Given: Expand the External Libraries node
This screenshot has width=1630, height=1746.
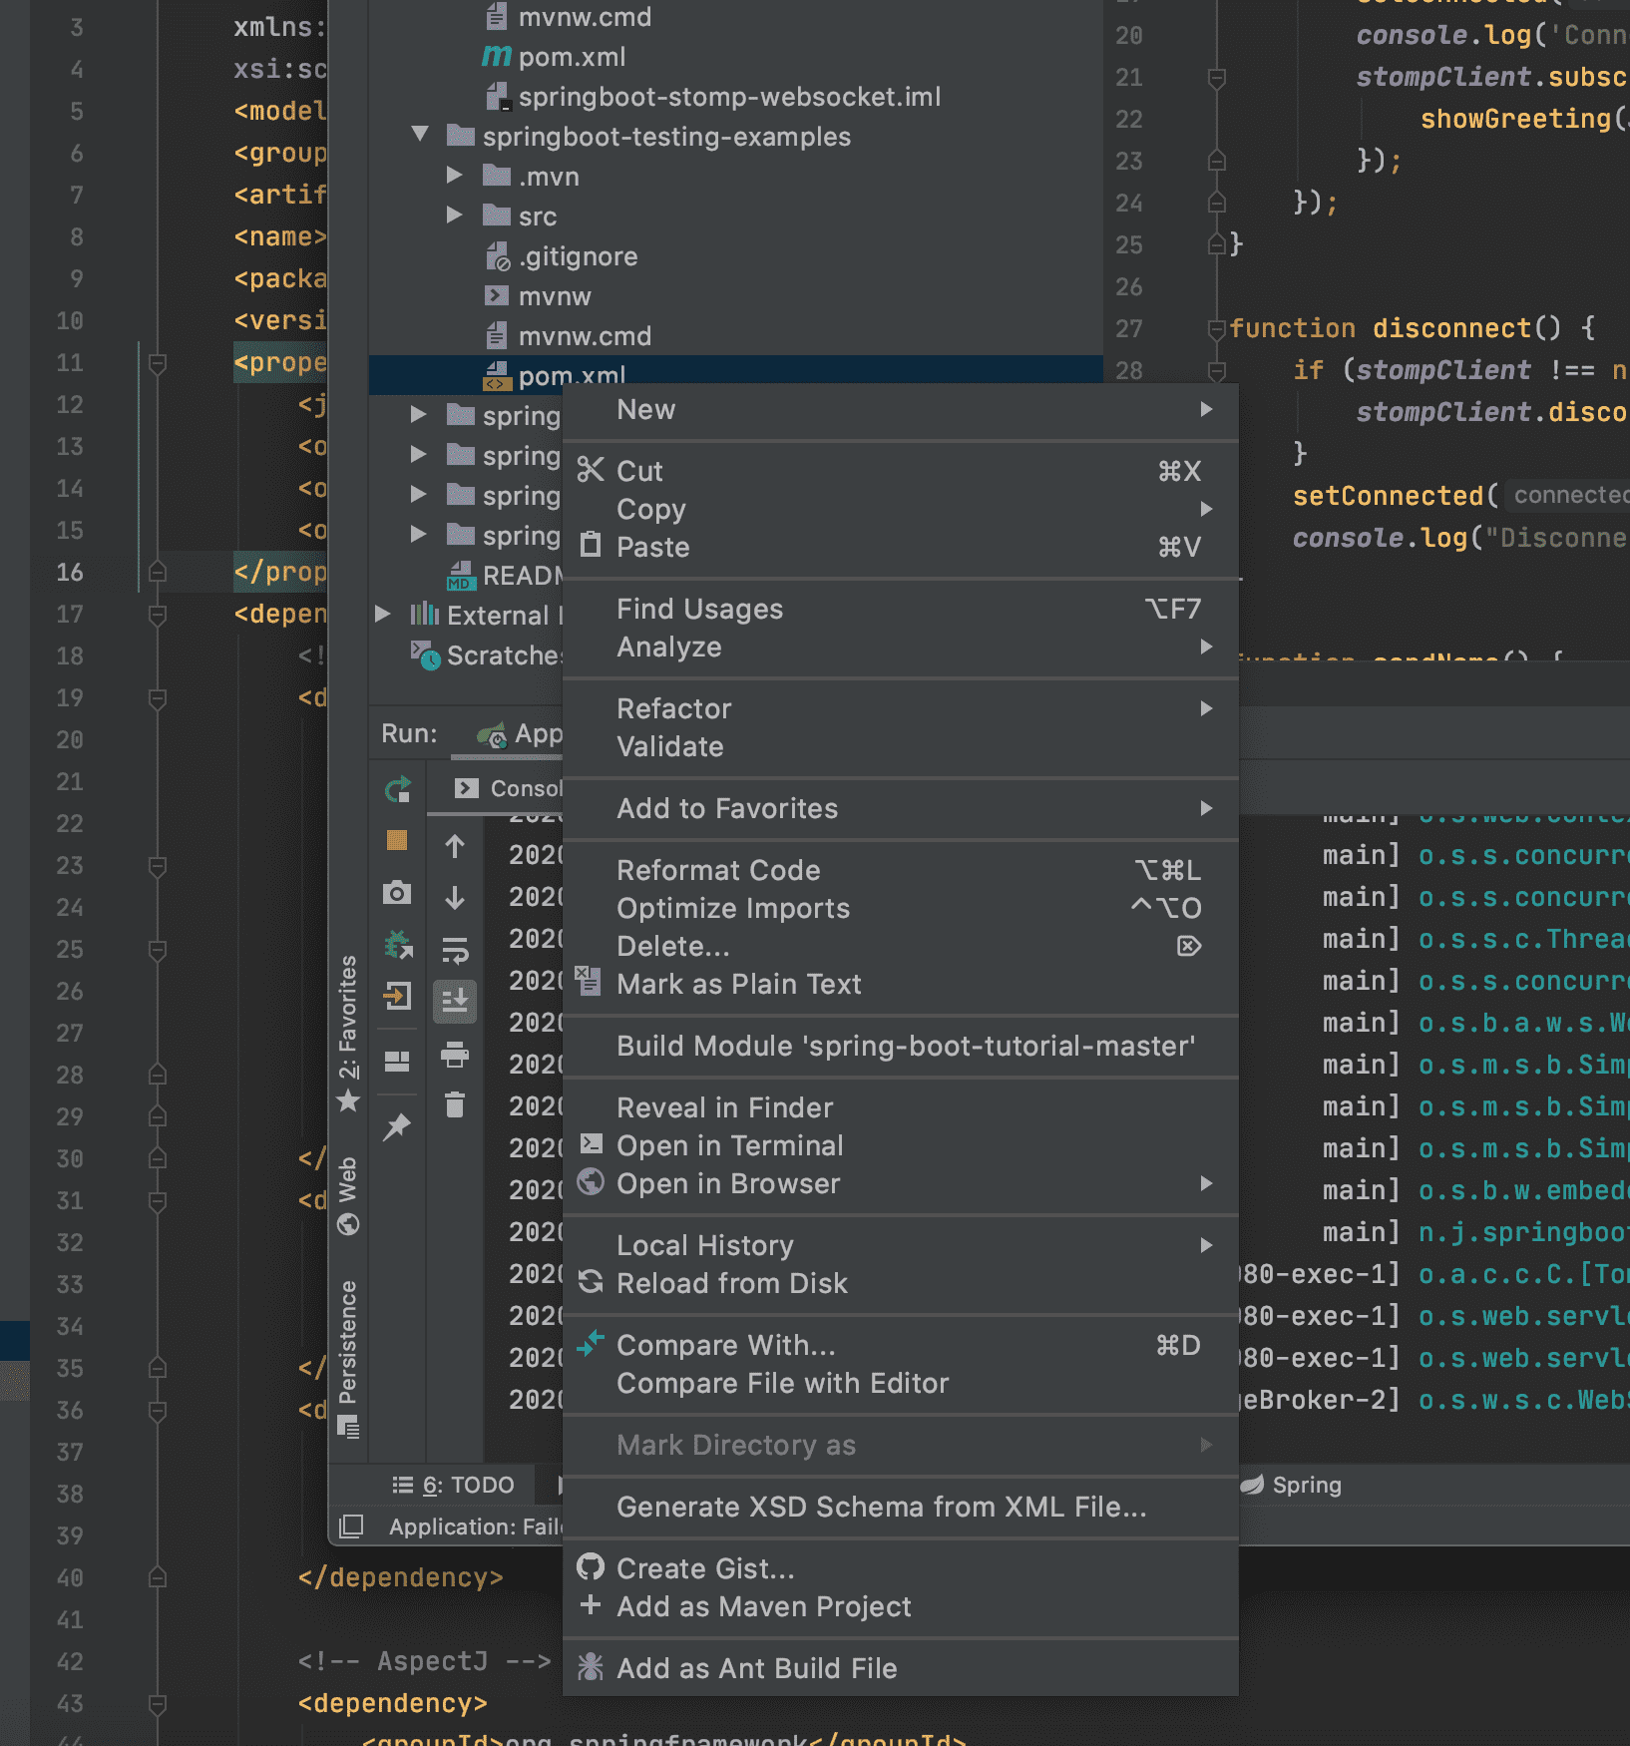Looking at the screenshot, I should click(x=382, y=615).
